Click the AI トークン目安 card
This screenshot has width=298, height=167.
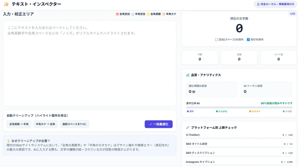pos(267,89)
